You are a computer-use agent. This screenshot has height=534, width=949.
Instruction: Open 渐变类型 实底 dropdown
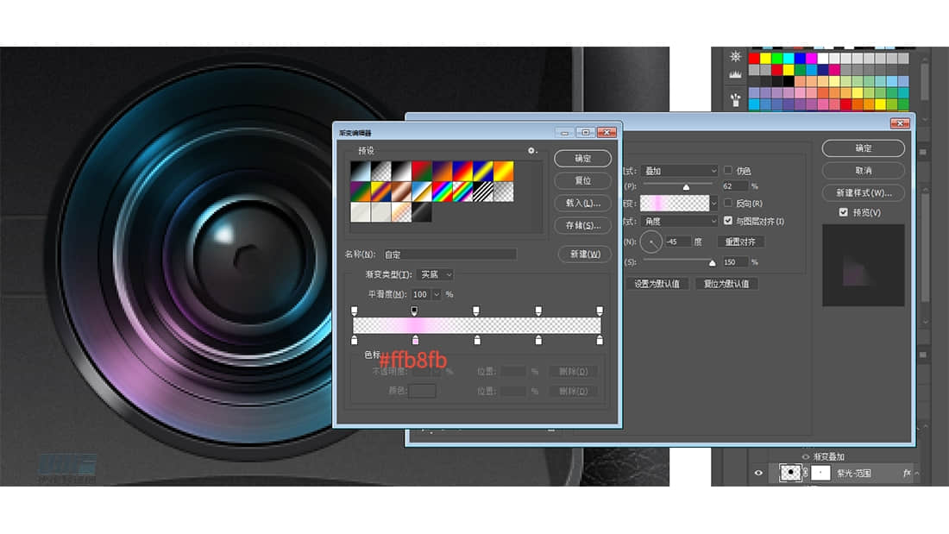436,274
